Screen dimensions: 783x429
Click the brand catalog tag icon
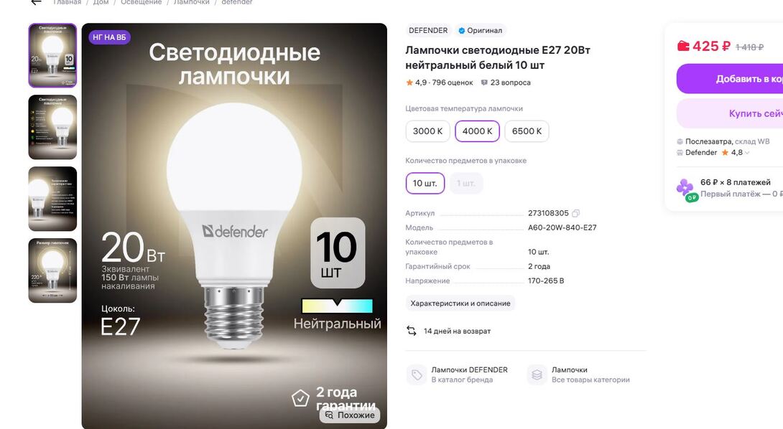pos(417,374)
